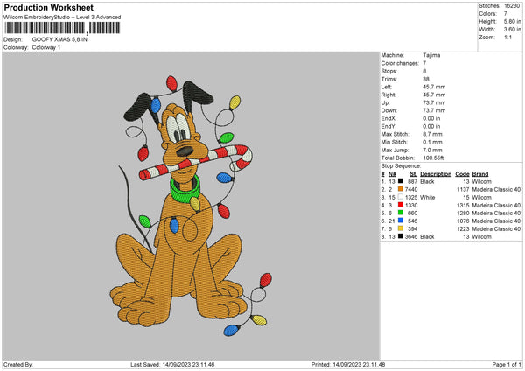The image size is (525, 371).
Task: Click the white color swatch in stop 3
Action: (x=401, y=197)
